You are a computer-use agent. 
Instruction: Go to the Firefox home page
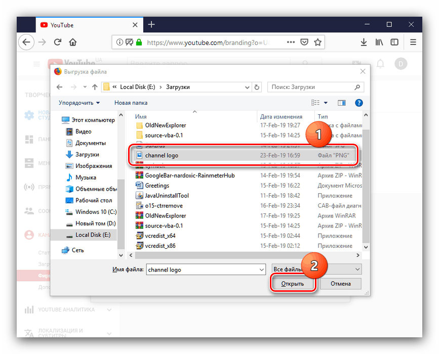click(73, 42)
